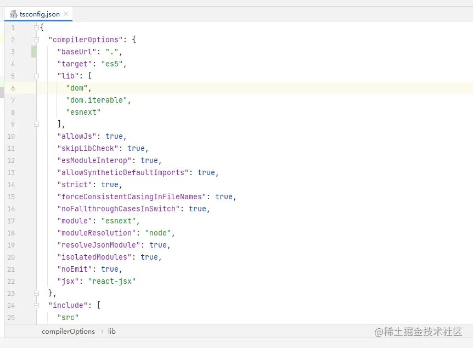
Task: Collapse the compilerOptions fold marker on line 2
Action: click(37, 40)
